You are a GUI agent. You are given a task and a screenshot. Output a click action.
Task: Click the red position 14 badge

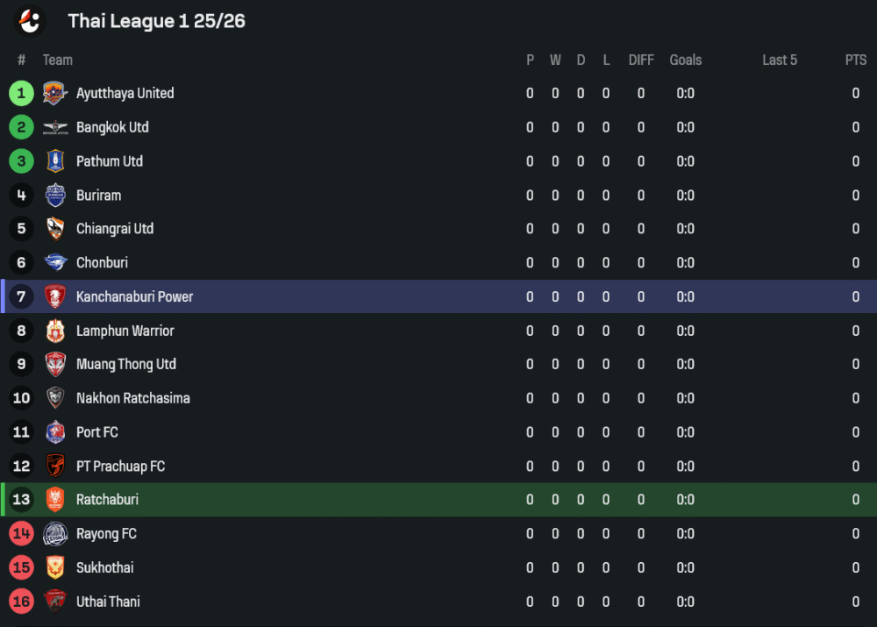click(x=22, y=534)
